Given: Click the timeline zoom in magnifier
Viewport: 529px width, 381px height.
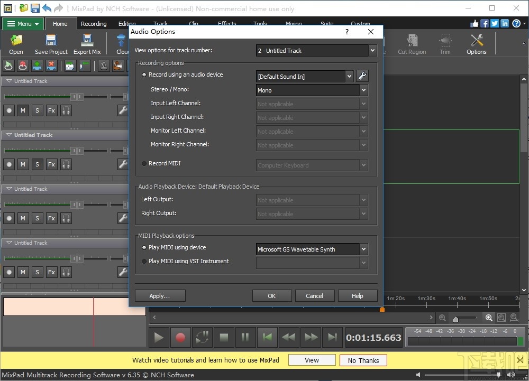Looking at the screenshot, I should 488,318.
